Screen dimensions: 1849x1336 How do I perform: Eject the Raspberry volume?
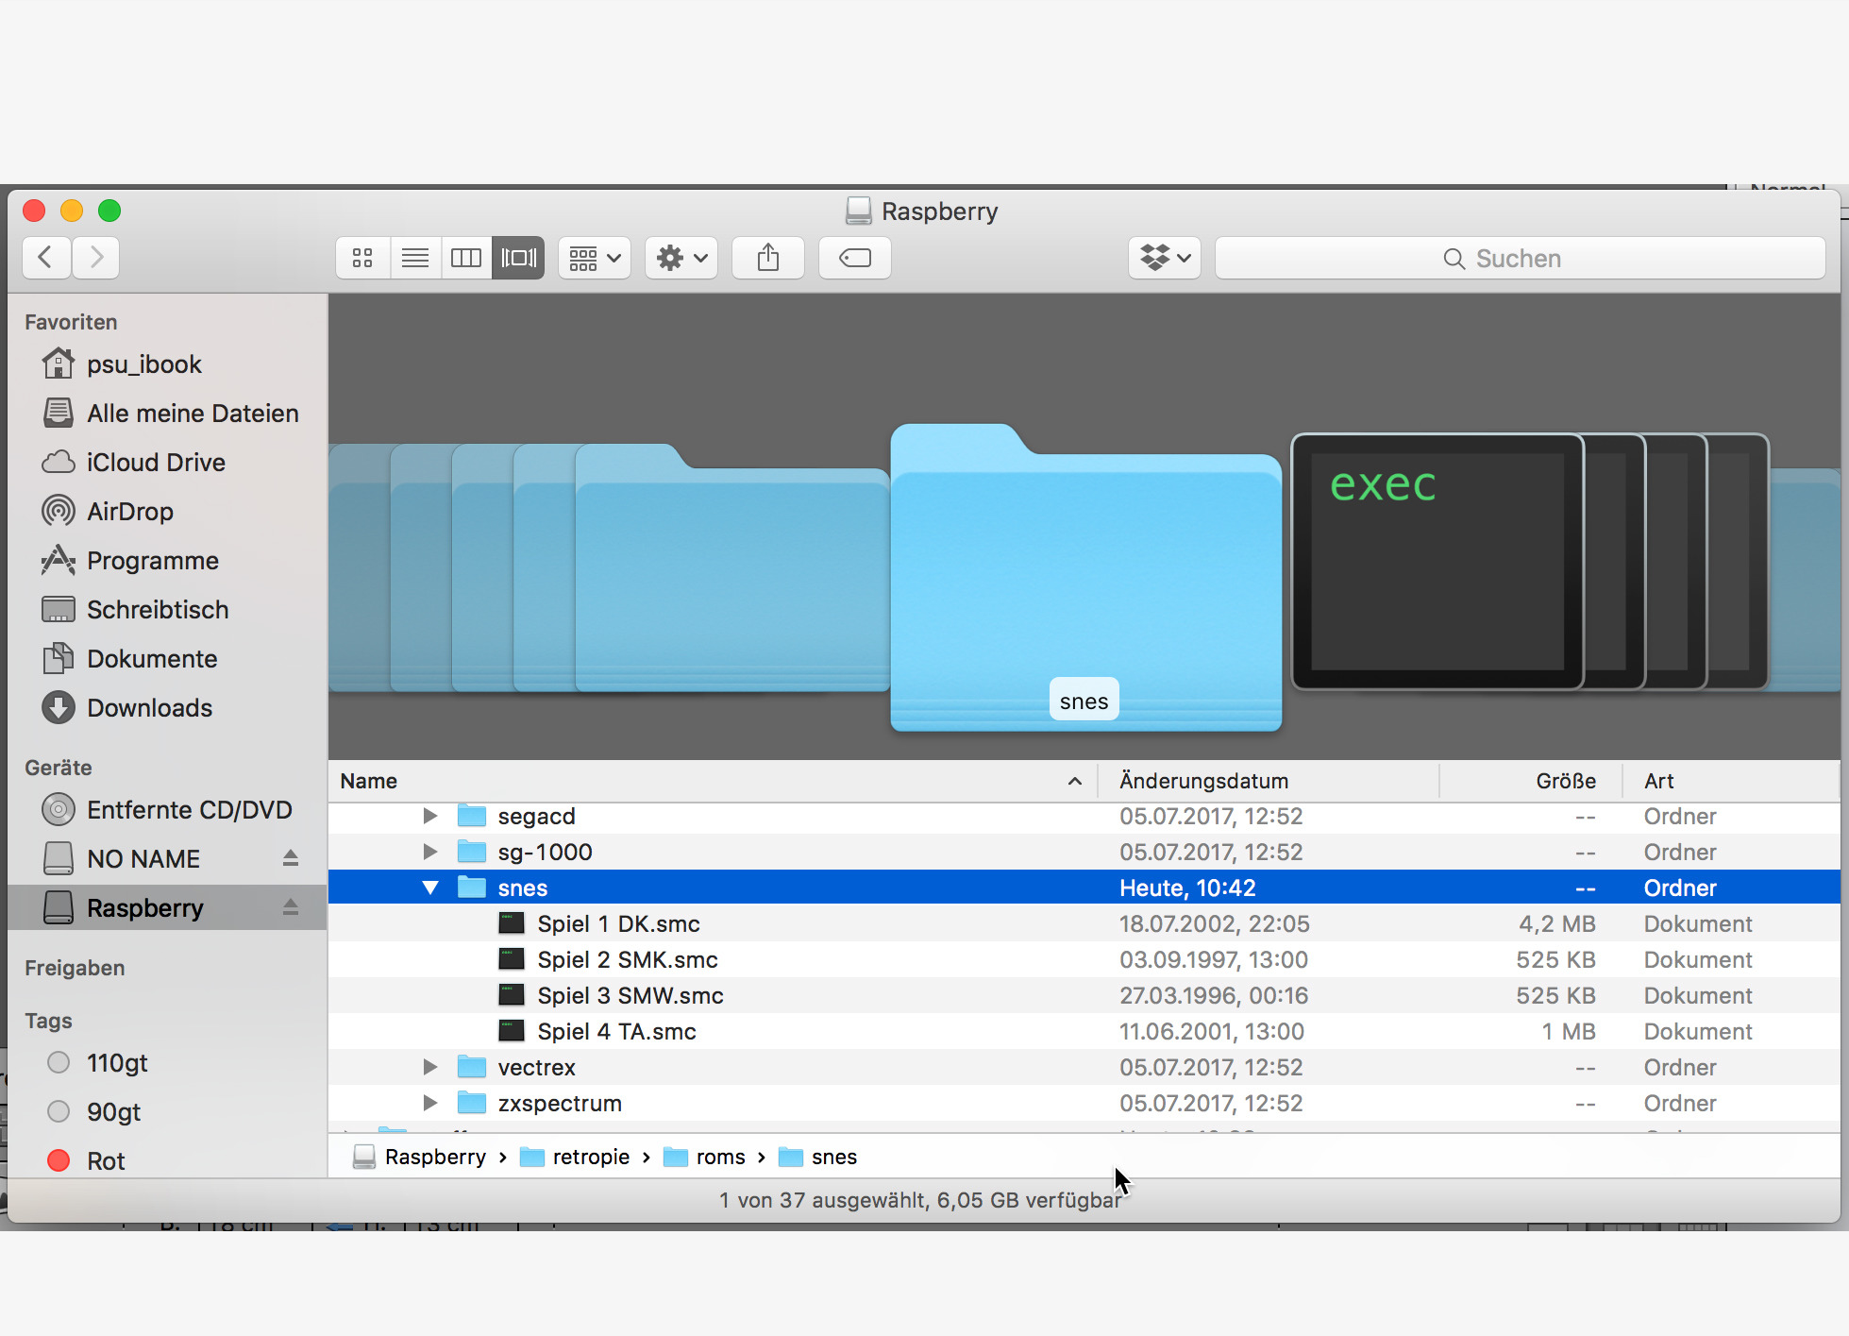click(x=291, y=907)
